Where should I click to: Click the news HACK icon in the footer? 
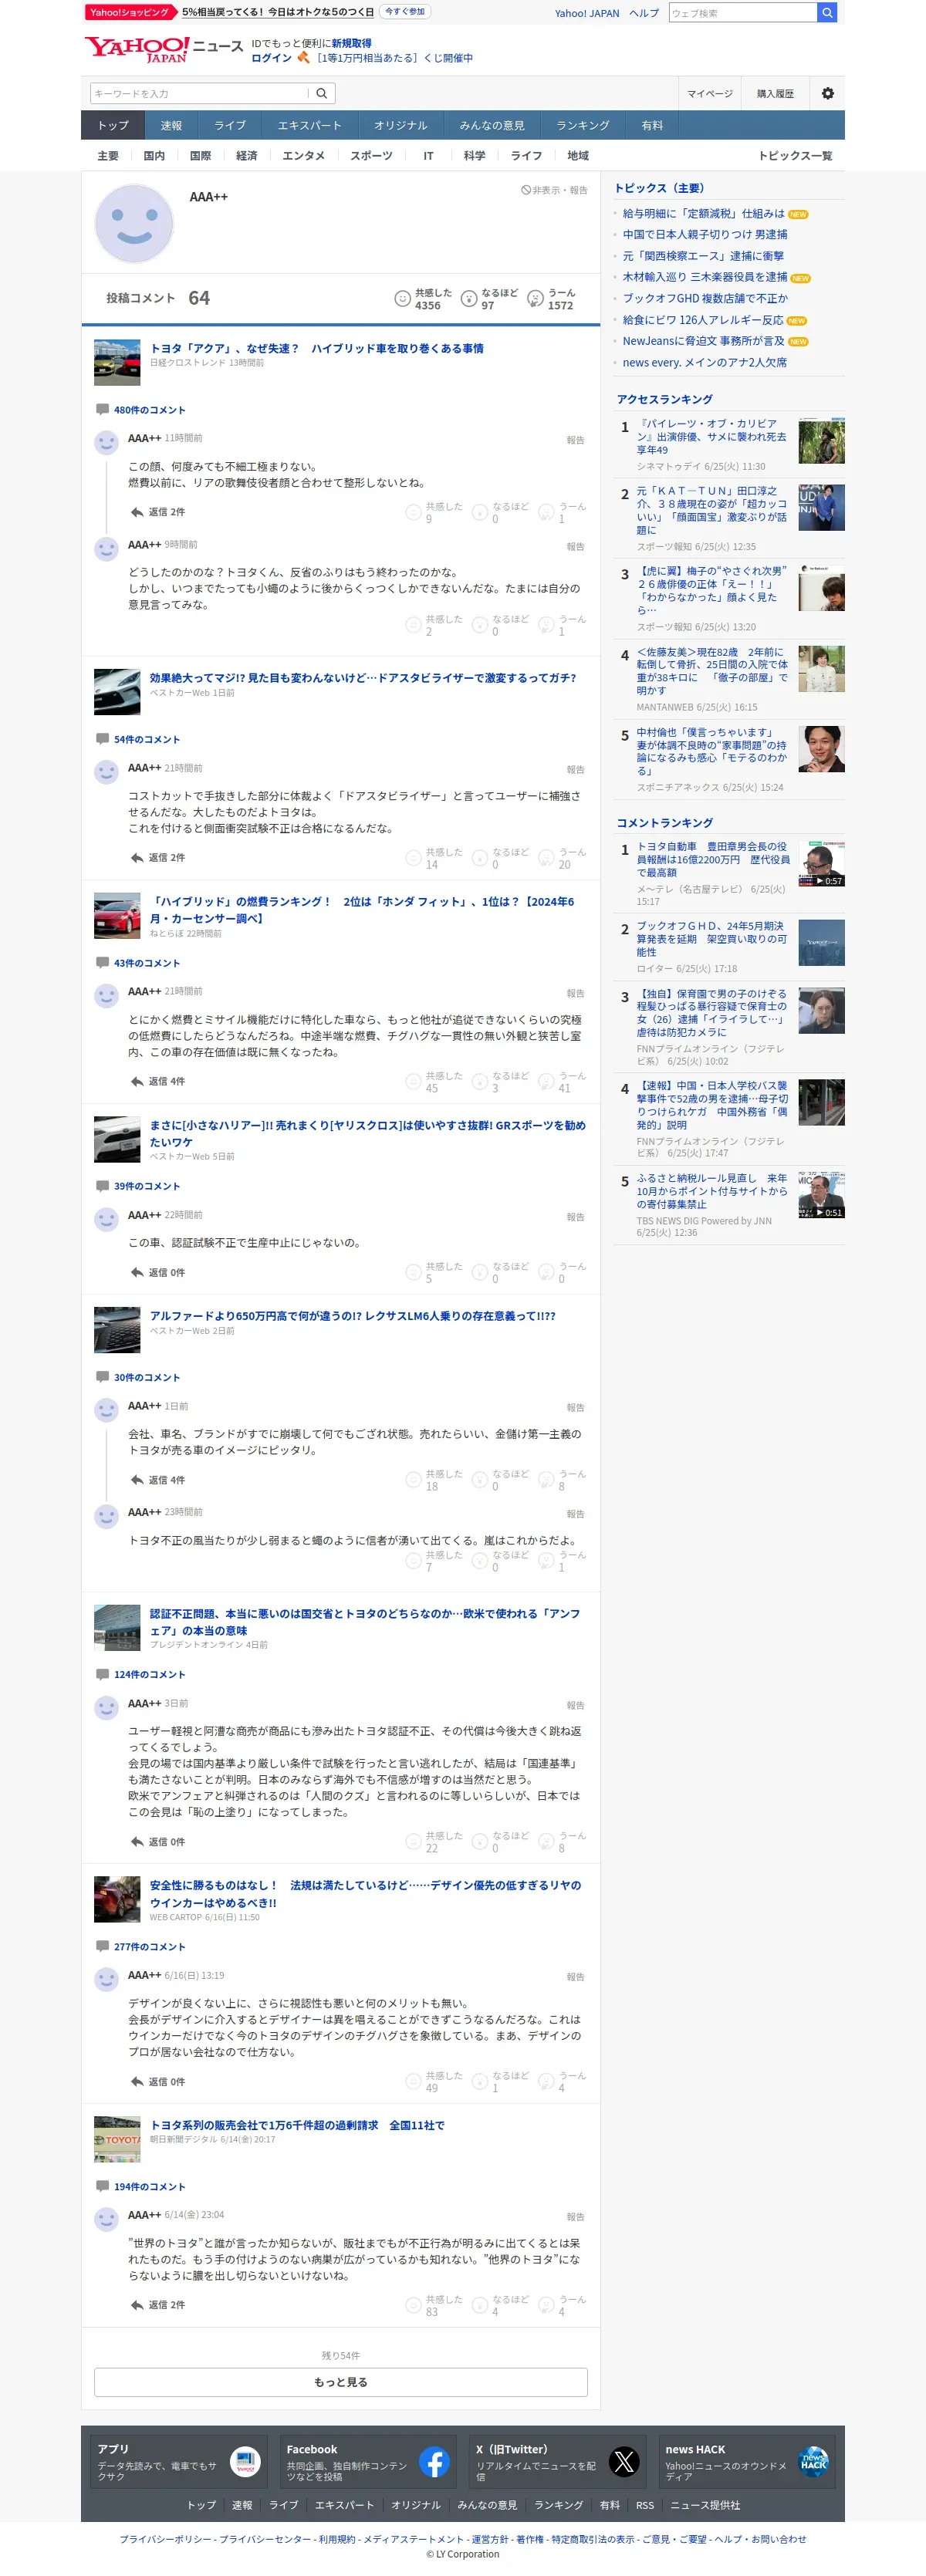point(813,2461)
